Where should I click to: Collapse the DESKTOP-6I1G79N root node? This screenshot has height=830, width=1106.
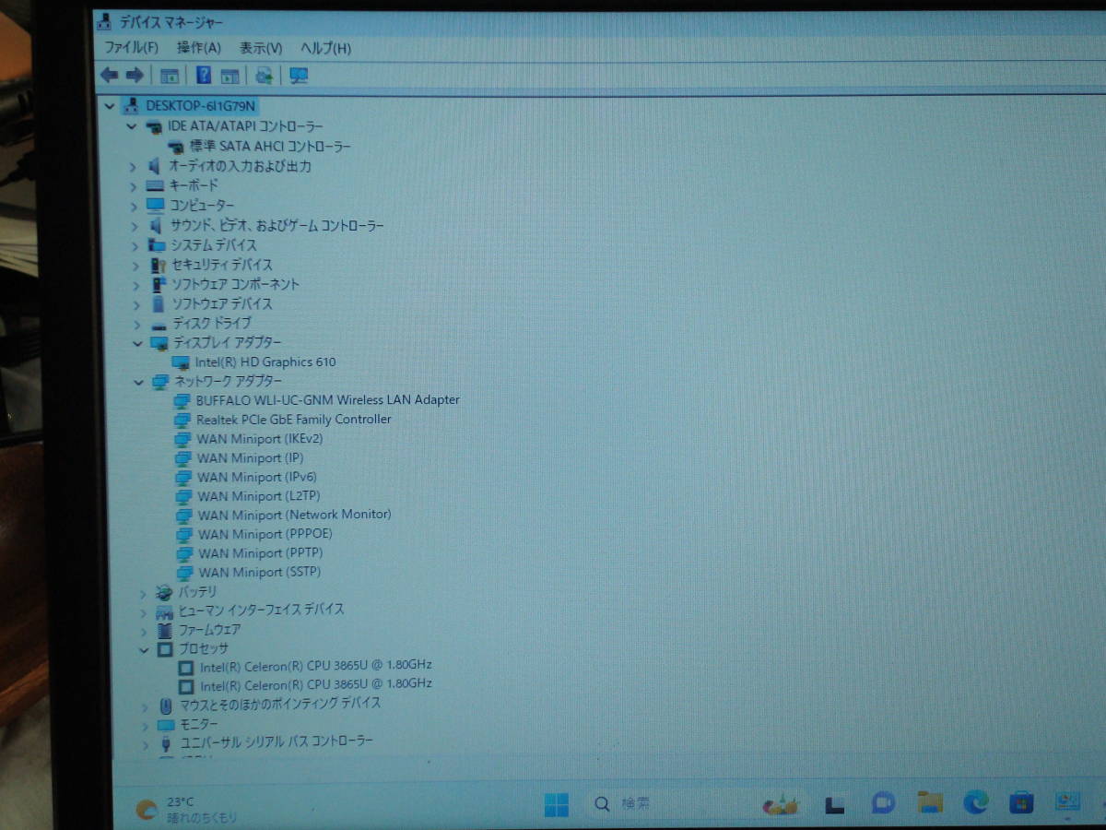click(111, 105)
